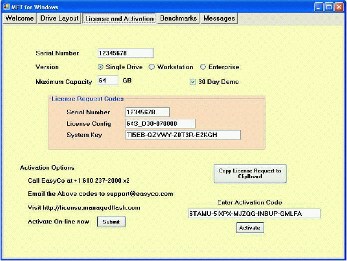Click the 'Activate On-line now' label
Viewport: 347px width, 261px height.
58,222
